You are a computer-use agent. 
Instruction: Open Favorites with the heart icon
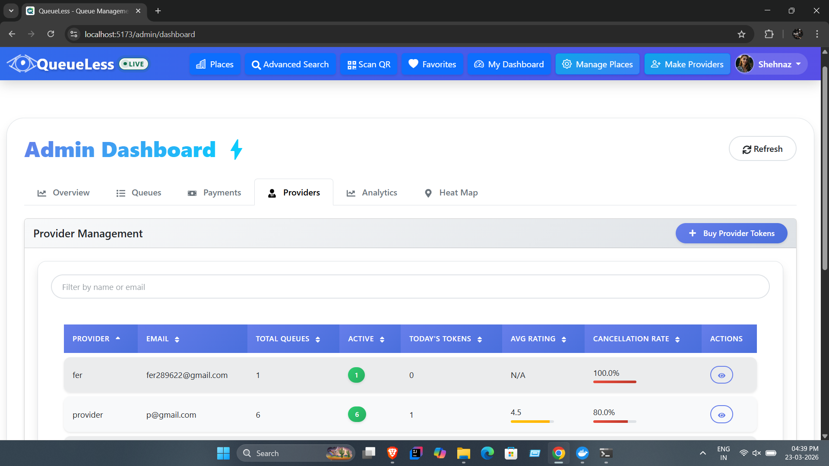click(x=432, y=64)
